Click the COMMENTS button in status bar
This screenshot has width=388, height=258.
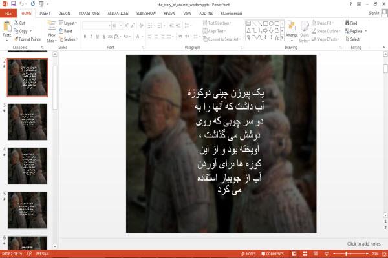point(272,253)
